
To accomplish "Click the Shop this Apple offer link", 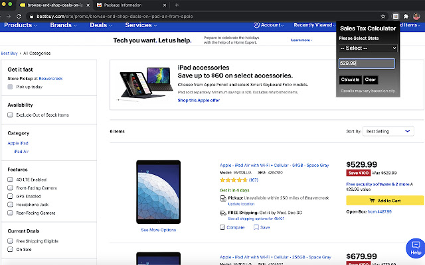I will tap(199, 100).
